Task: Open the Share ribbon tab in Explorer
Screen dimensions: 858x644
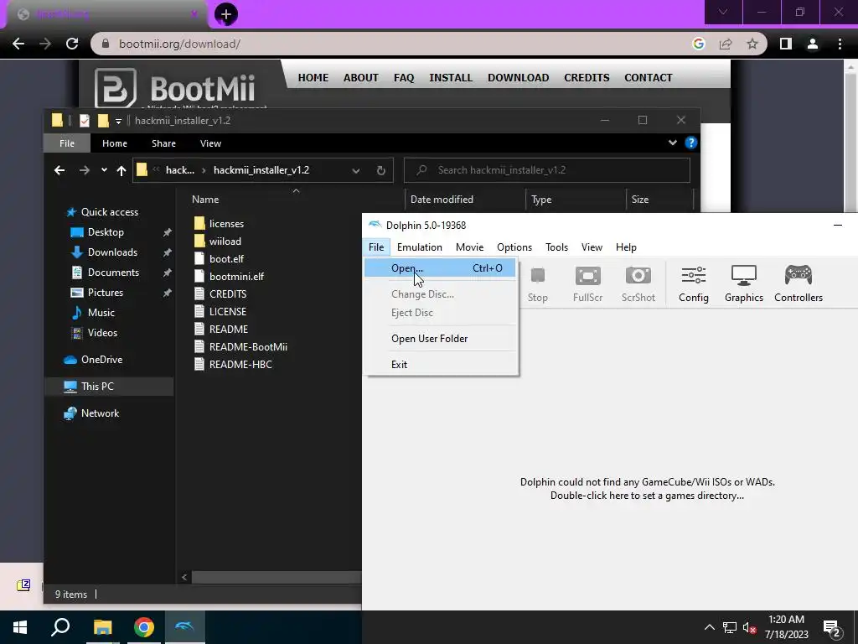Action: pyautogui.click(x=163, y=143)
